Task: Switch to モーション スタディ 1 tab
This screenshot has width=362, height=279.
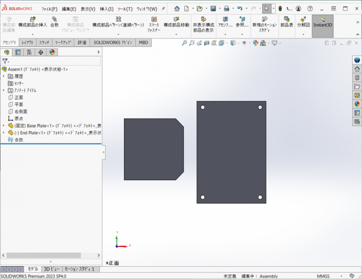Action: click(80, 269)
